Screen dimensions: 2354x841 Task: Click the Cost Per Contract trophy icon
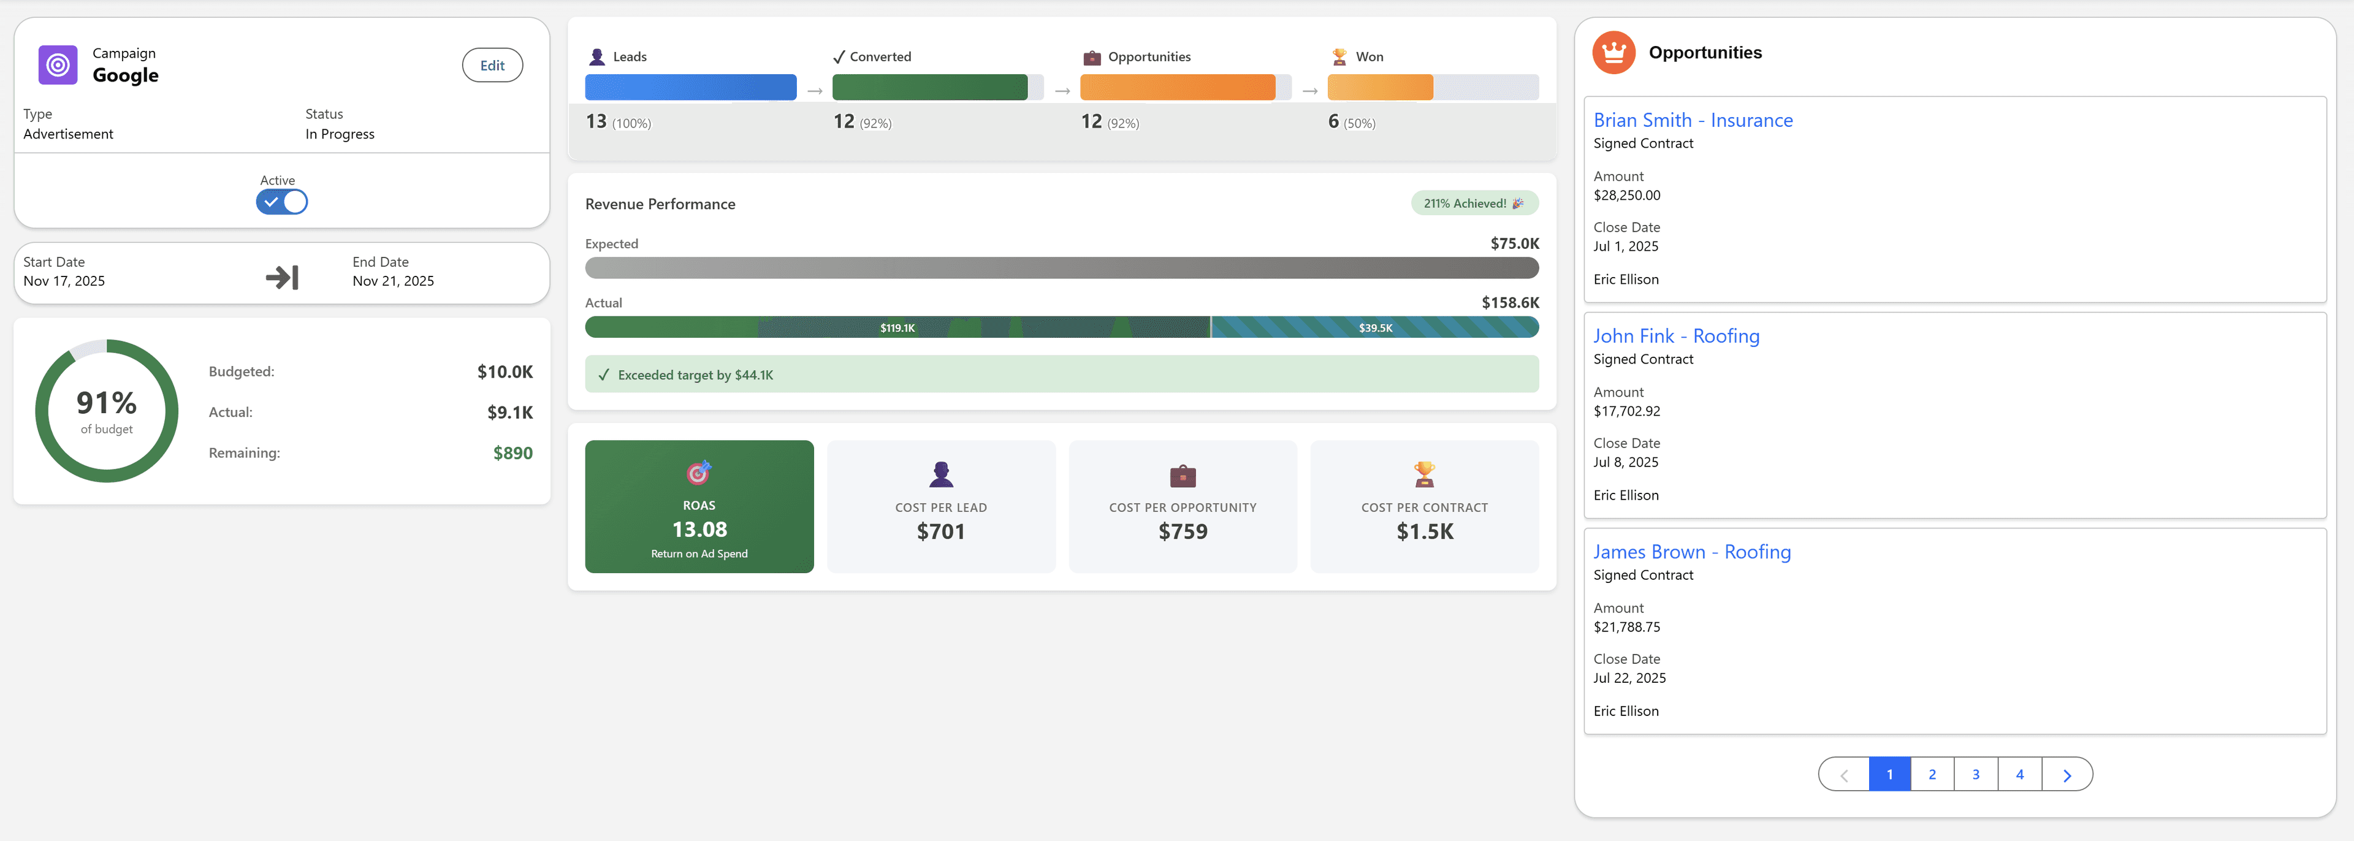1425,474
